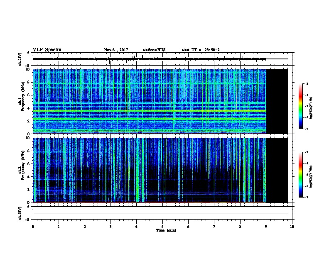Click the "-3" label on ch.1 colorbar
The image size is (329, 254).
point(306,83)
